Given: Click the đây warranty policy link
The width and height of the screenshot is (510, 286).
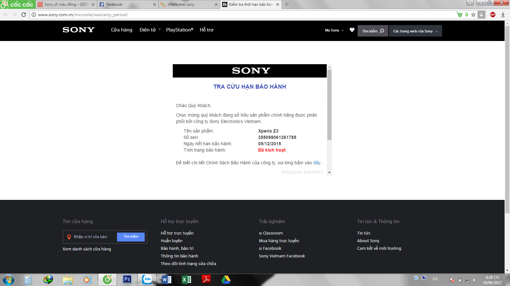Looking at the screenshot, I should coord(317,163).
